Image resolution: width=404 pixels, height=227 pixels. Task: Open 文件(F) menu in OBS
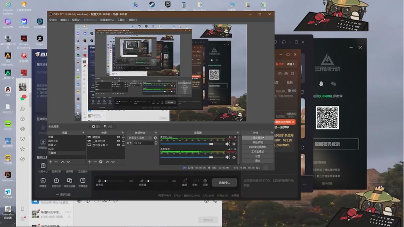pyautogui.click(x=53, y=20)
